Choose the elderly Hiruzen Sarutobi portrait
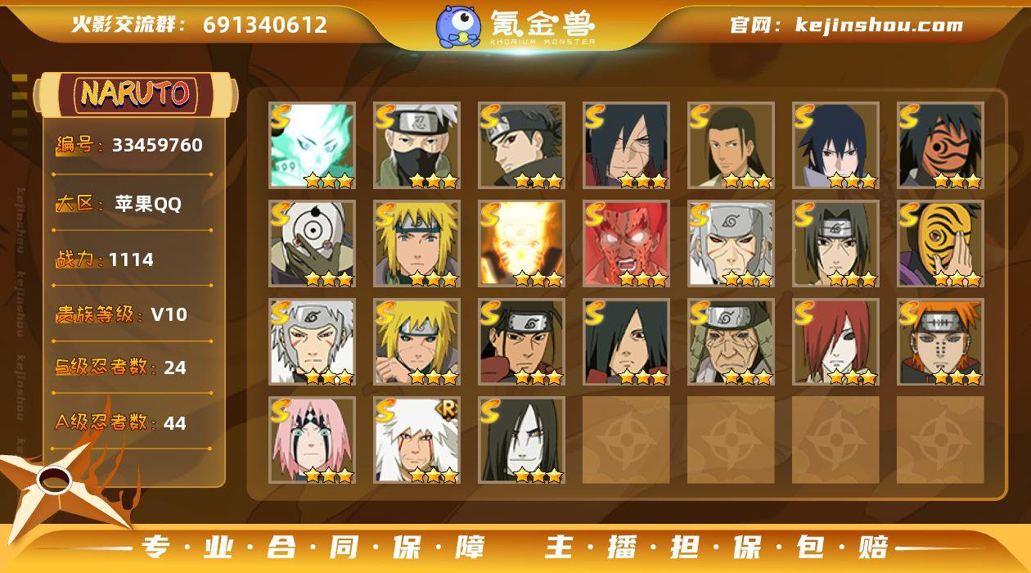The width and height of the screenshot is (1031, 573). click(x=732, y=342)
